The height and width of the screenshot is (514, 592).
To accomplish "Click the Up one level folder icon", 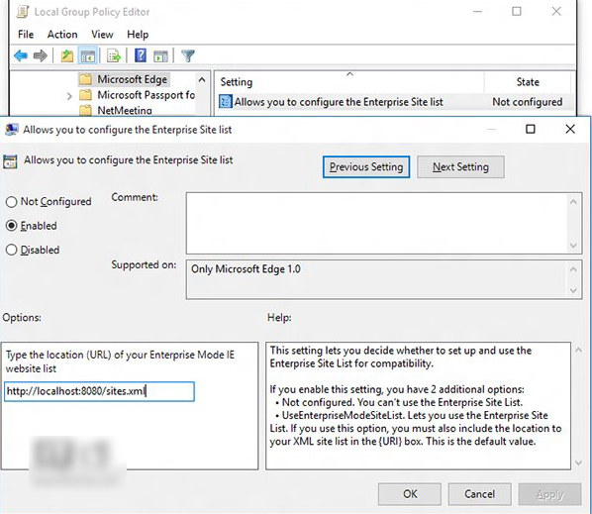I will click(x=67, y=55).
